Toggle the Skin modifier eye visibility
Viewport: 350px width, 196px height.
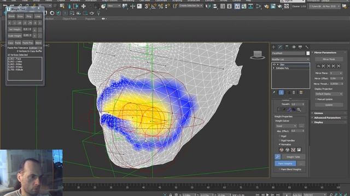tap(274, 64)
